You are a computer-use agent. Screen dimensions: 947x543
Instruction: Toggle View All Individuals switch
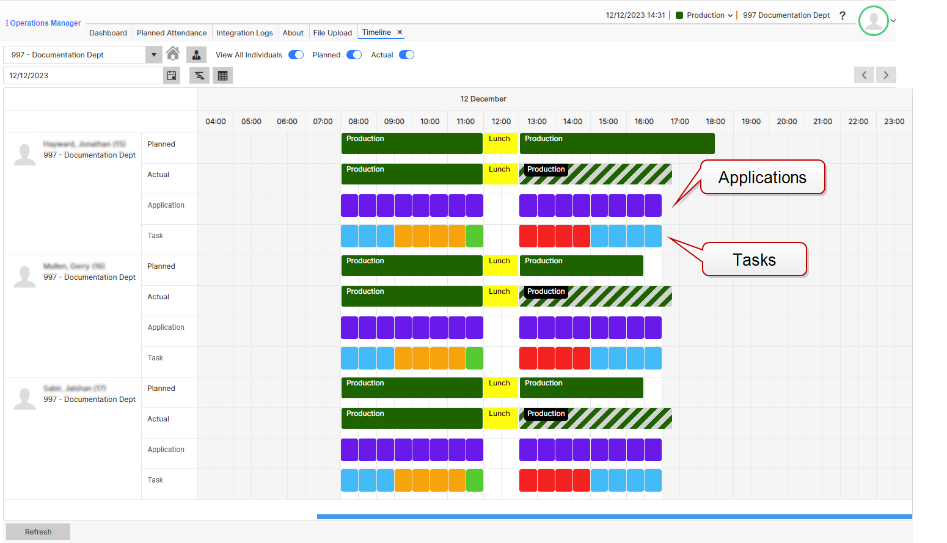[296, 55]
